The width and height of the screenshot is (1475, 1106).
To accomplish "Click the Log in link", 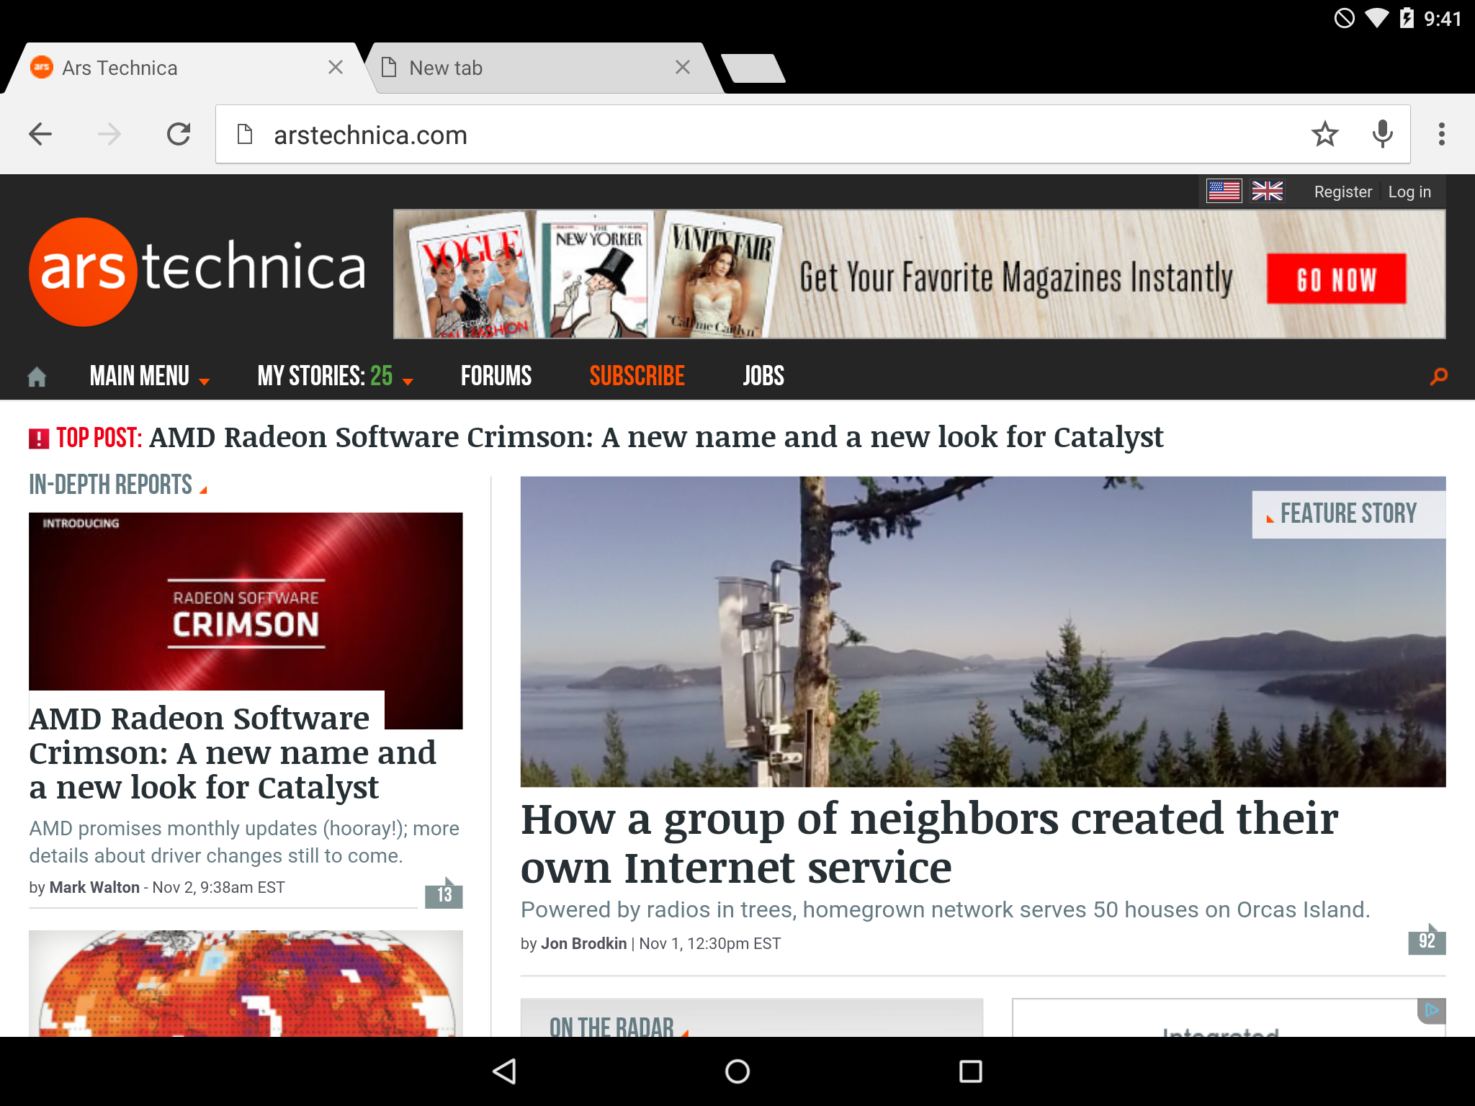I will pos(1409,191).
